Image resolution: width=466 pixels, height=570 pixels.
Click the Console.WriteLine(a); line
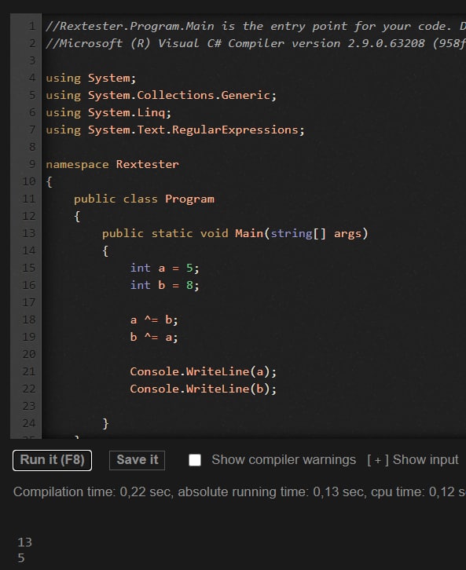(x=203, y=372)
